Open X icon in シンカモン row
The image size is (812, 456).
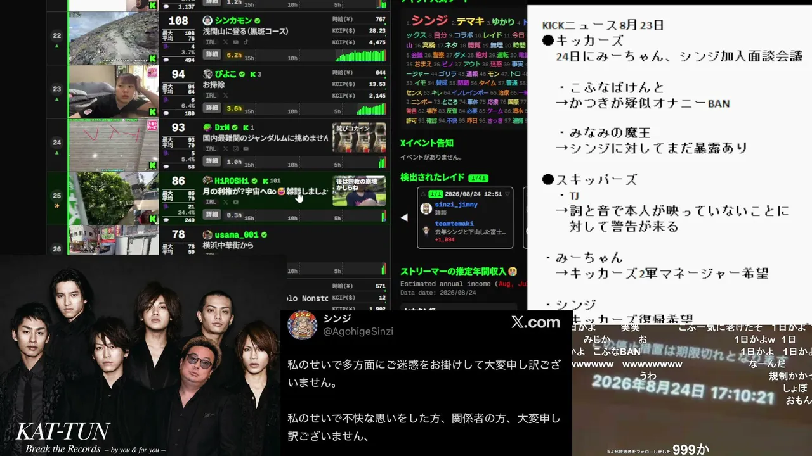pyautogui.click(x=226, y=42)
